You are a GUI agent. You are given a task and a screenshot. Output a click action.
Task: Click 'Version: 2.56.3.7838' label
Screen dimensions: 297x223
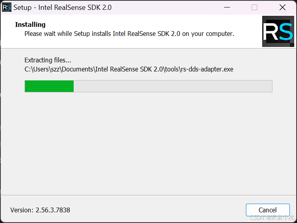(x=40, y=210)
